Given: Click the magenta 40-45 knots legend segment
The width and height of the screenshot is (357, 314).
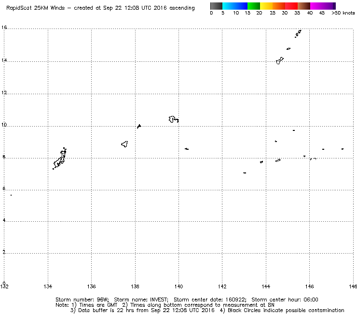Looking at the screenshot, I should 316,6.
